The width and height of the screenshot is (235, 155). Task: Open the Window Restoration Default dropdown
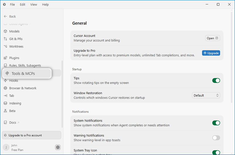pos(206,95)
